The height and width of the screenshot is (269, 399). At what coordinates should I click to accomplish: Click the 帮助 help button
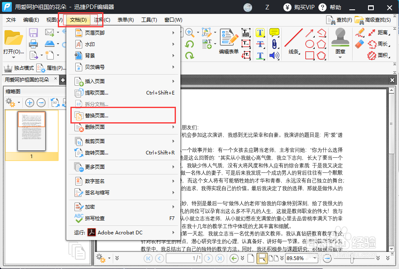point(330,7)
